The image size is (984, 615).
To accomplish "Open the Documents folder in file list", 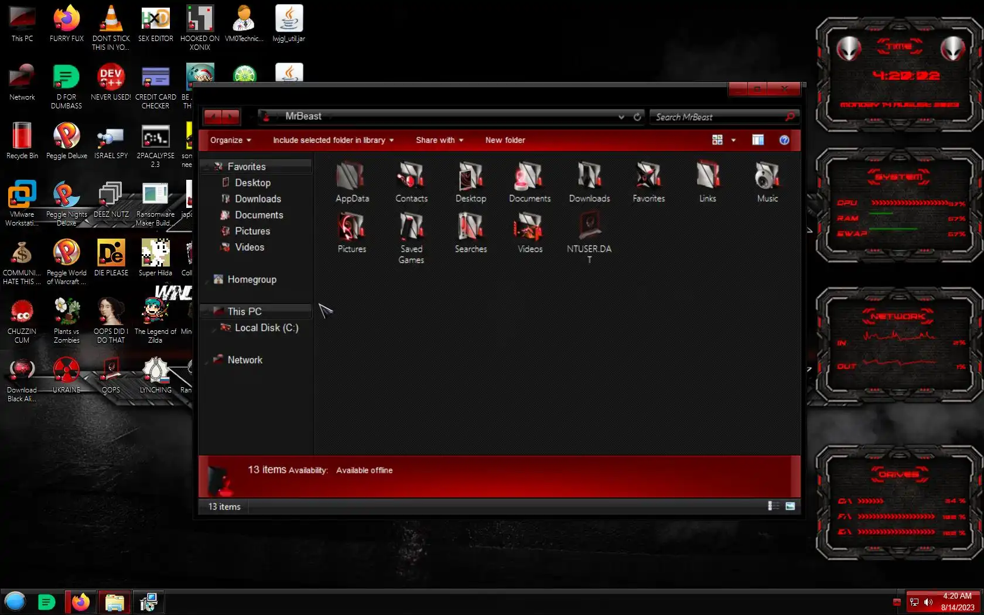I will pos(529,182).
